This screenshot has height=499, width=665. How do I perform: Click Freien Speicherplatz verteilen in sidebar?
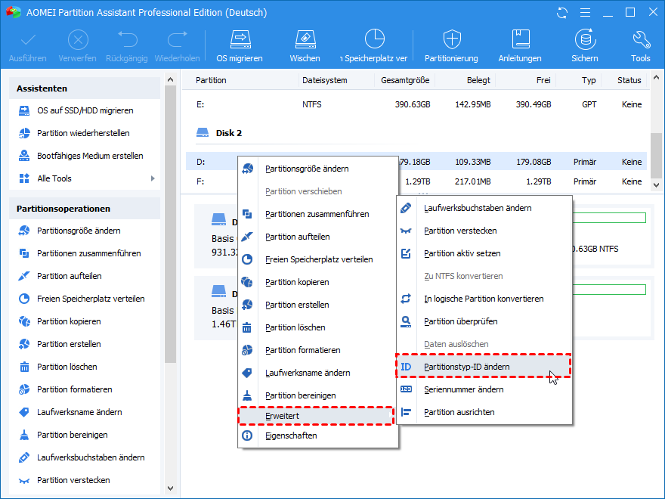[91, 299]
